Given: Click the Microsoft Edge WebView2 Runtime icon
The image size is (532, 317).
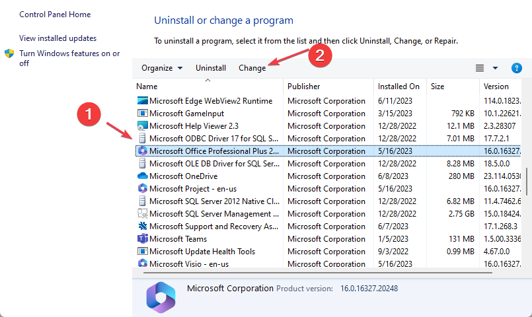Looking at the screenshot, I should click(142, 101).
